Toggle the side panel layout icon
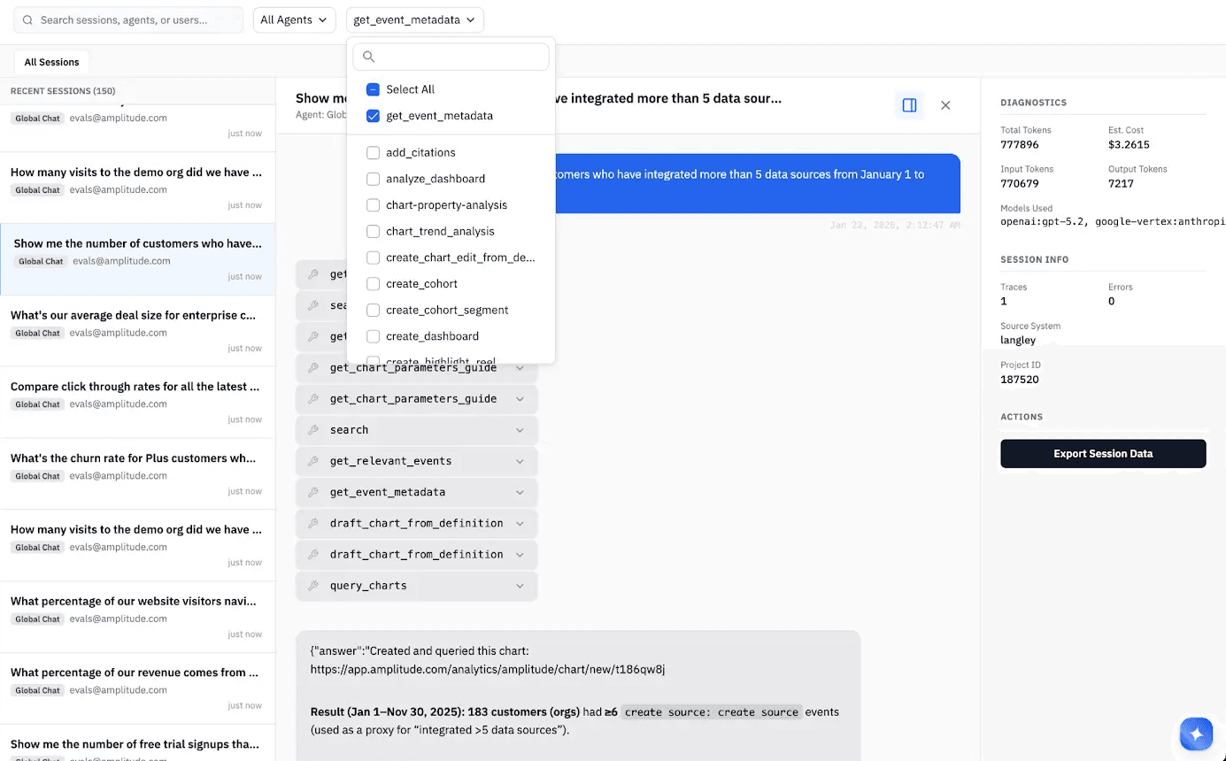1226x761 pixels. tap(909, 105)
